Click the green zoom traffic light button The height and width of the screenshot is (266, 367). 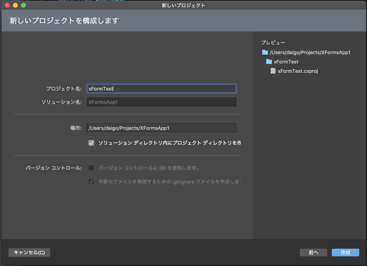pyautogui.click(x=24, y=5)
